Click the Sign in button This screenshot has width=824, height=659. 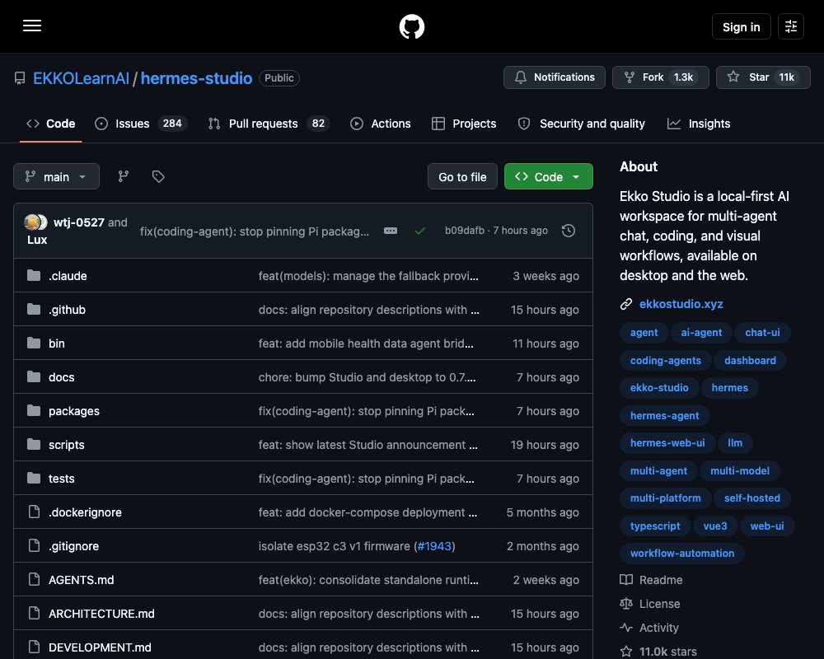click(x=741, y=26)
